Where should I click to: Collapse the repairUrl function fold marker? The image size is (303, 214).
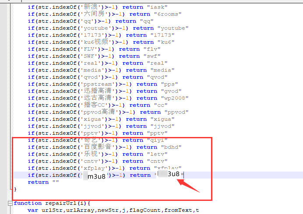11,203
